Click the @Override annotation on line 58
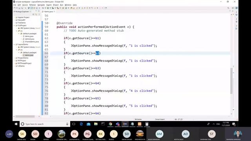 (64, 23)
